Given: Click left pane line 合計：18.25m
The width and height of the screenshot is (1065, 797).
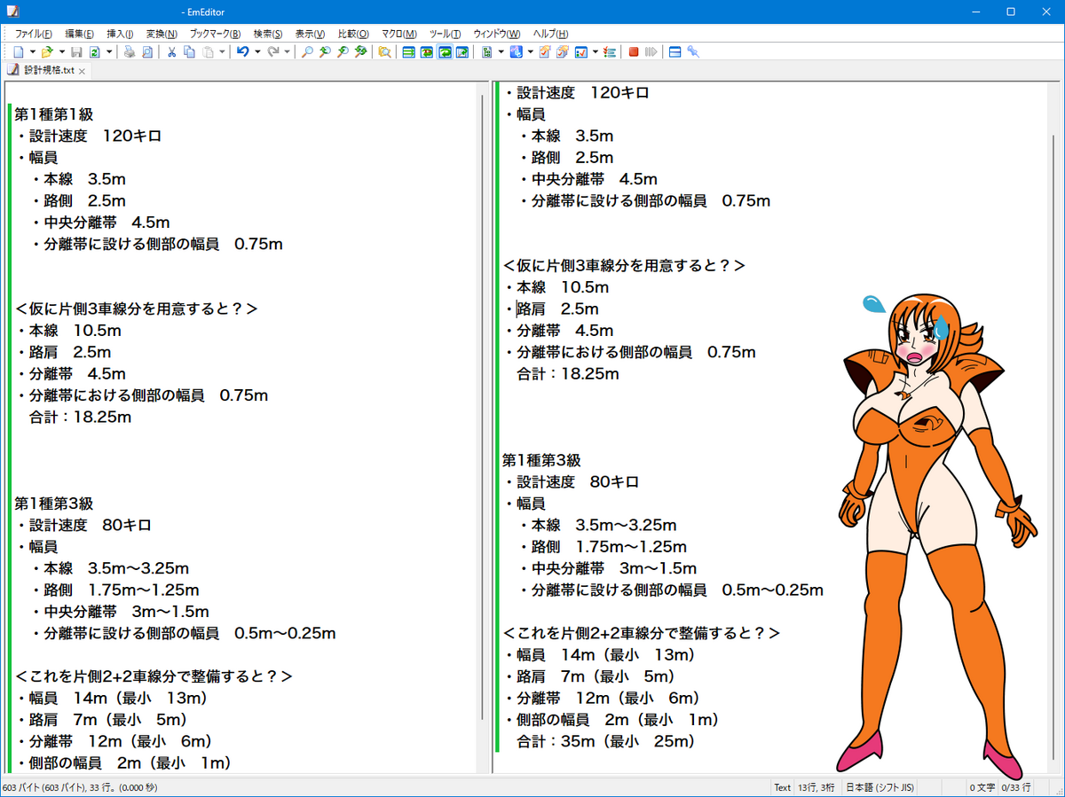Looking at the screenshot, I should tap(81, 417).
